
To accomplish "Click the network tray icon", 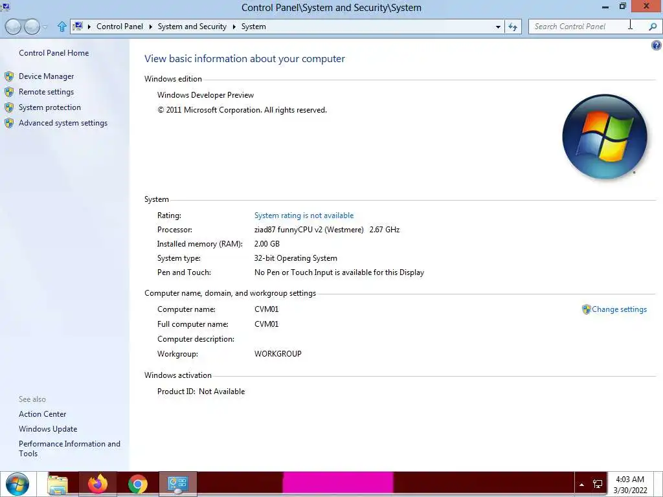I will pyautogui.click(x=598, y=484).
